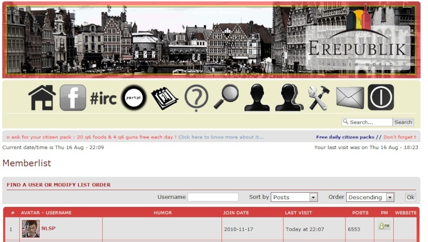Open the magnifying glass search icon
The image size is (428, 242).
coord(226,97)
